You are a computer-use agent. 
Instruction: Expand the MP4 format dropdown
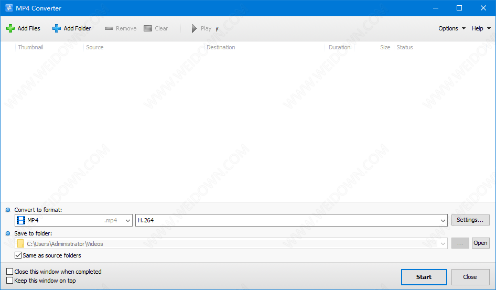pyautogui.click(x=128, y=220)
